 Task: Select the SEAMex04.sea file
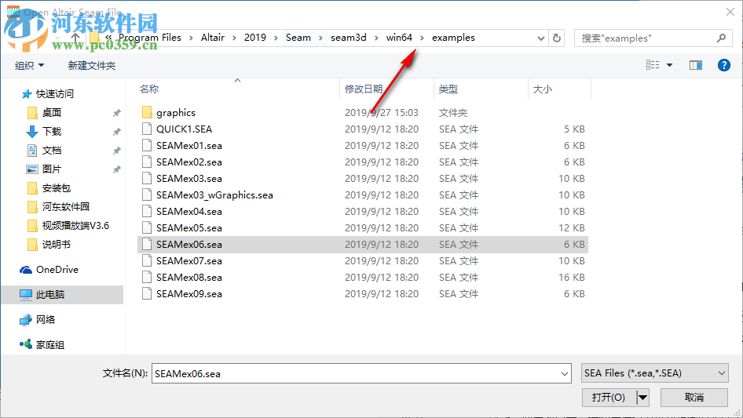coord(189,212)
